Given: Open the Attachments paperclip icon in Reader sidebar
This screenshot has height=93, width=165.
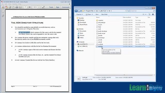Looking at the screenshot, I should click(3, 16).
